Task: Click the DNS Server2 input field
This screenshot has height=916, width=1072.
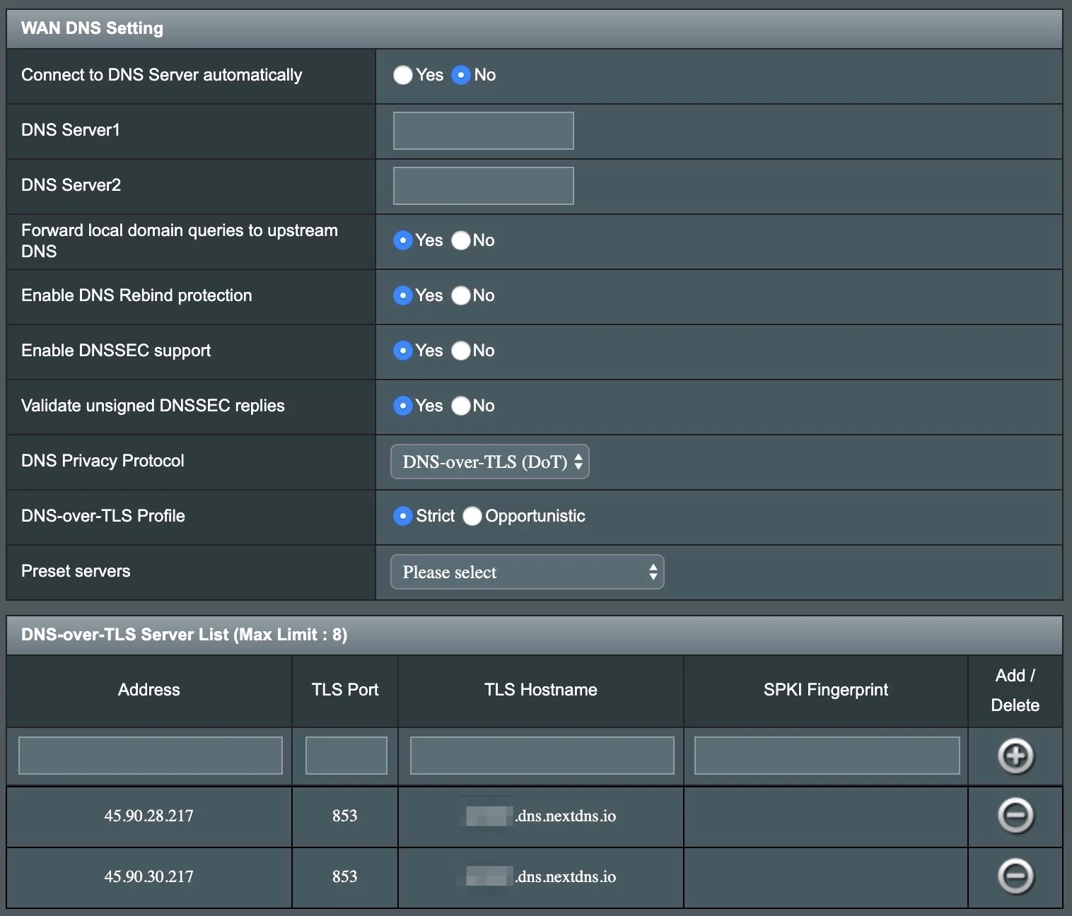Action: 483,185
